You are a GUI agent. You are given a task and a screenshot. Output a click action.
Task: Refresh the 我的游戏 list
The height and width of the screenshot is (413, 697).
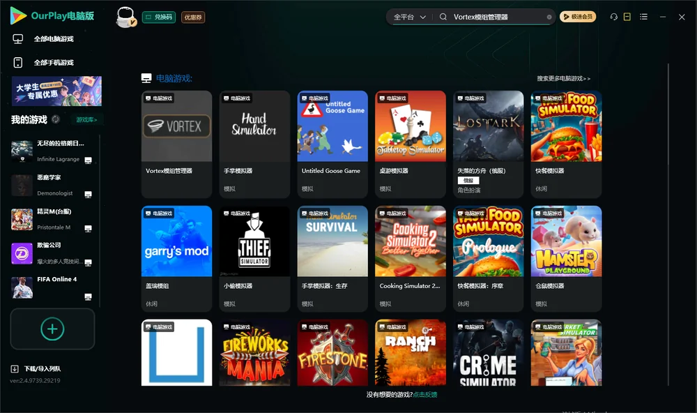point(56,119)
